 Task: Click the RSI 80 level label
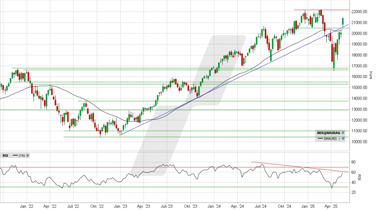(353, 162)
